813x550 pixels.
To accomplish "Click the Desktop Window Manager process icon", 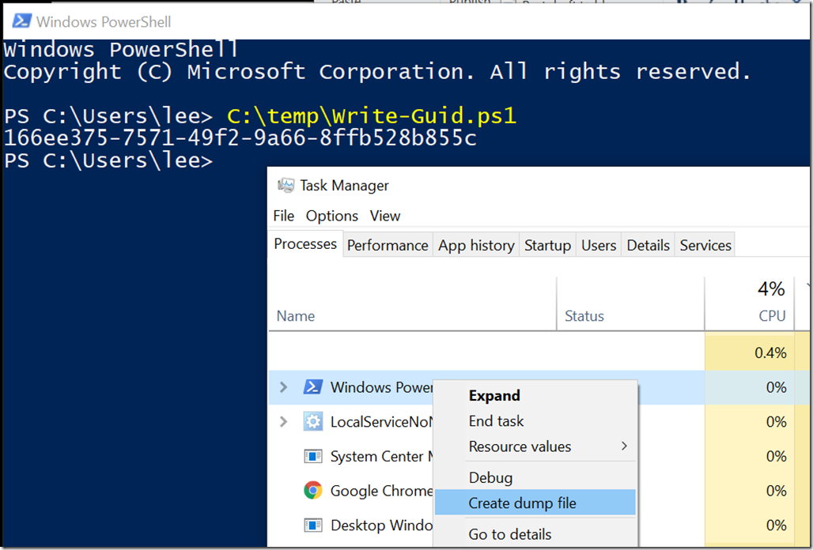I will click(312, 526).
